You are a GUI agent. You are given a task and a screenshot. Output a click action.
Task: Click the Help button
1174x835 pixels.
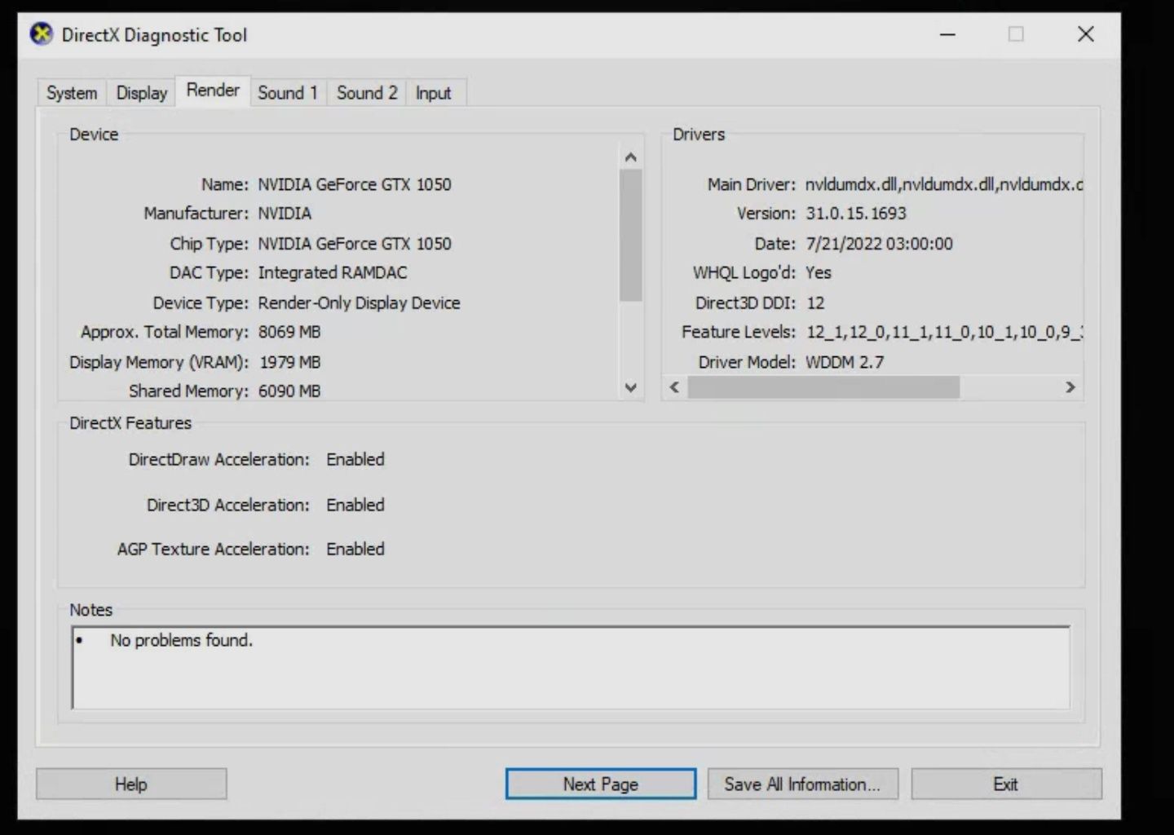click(x=131, y=784)
